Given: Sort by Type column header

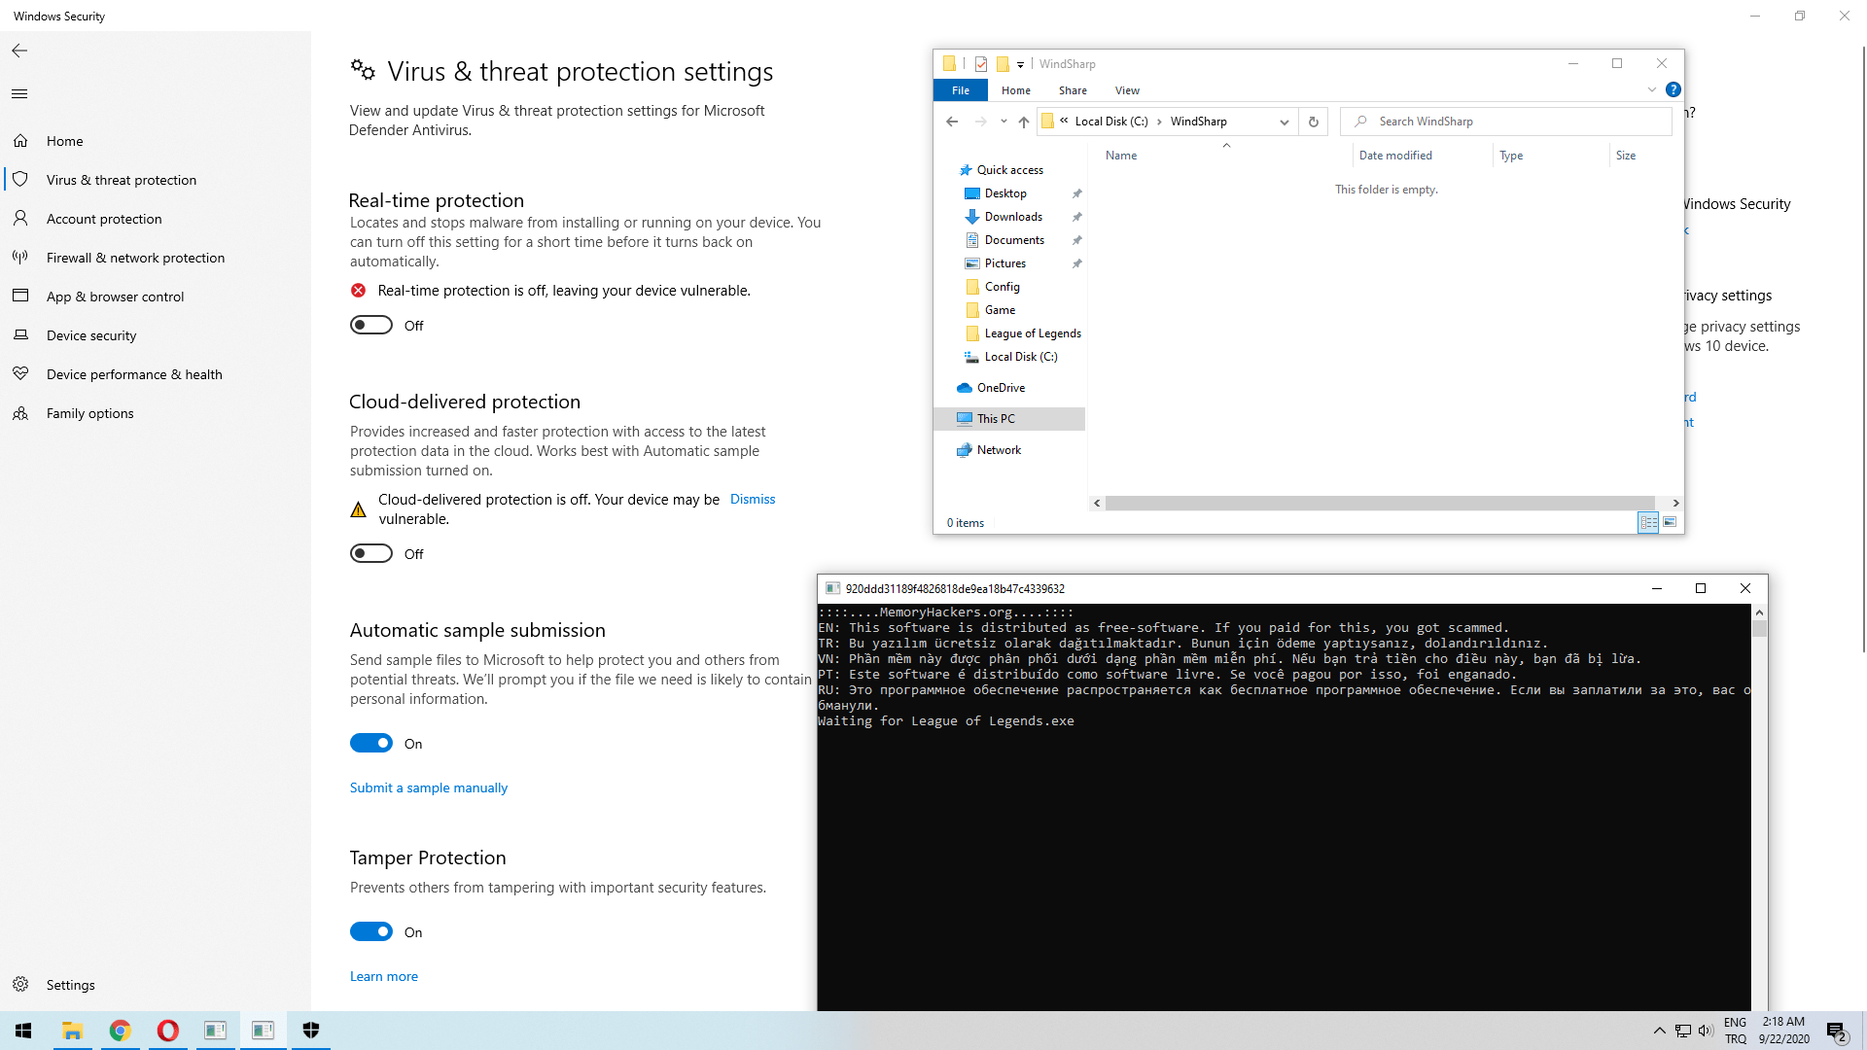Looking at the screenshot, I should pyautogui.click(x=1551, y=156).
